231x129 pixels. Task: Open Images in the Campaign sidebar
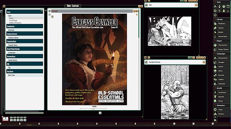coord(221,62)
